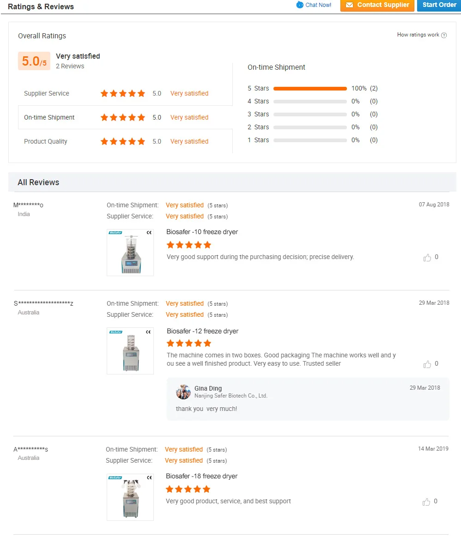Screen dimensions: 461x537
Task: Open the Biosafer -10 freeze dryer thumbnail
Action: tap(130, 253)
